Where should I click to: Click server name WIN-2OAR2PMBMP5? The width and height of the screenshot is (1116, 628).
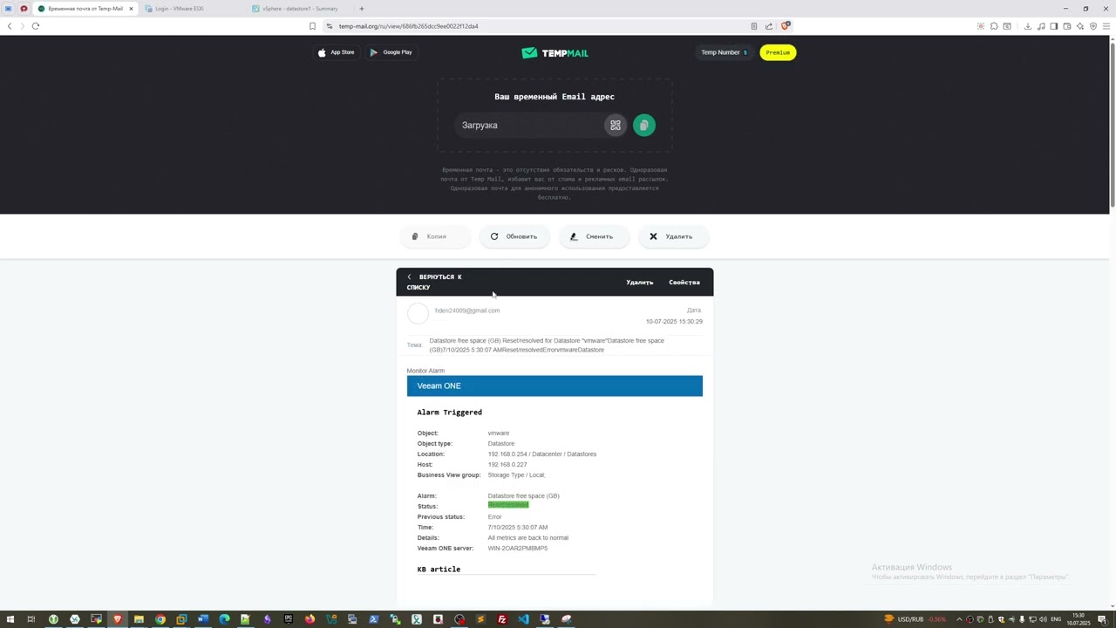tap(518, 549)
